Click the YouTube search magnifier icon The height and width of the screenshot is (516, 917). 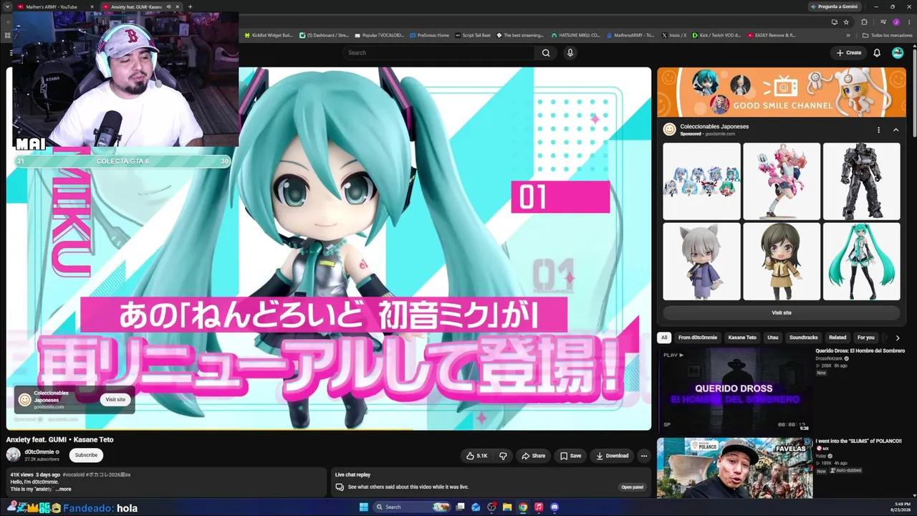(x=546, y=52)
